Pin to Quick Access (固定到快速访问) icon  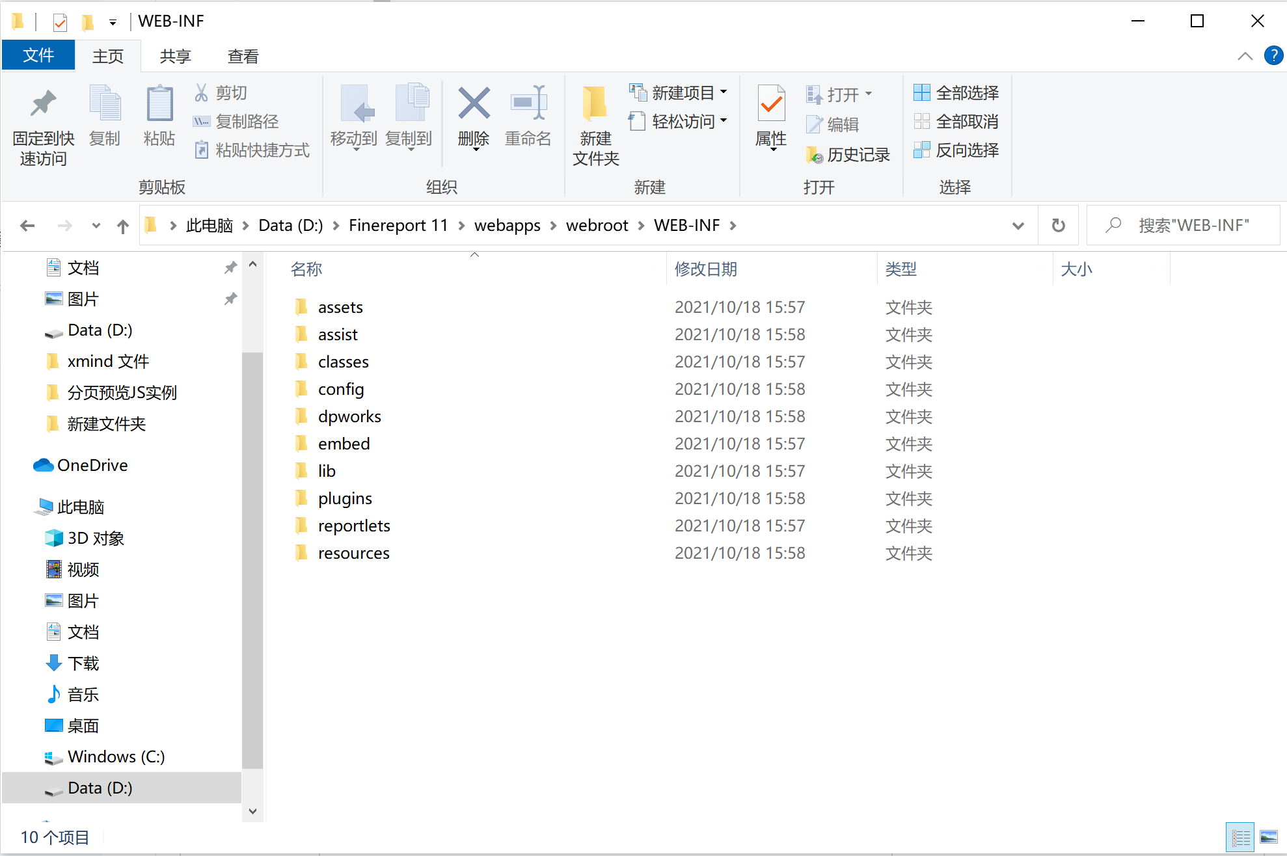coord(43,104)
